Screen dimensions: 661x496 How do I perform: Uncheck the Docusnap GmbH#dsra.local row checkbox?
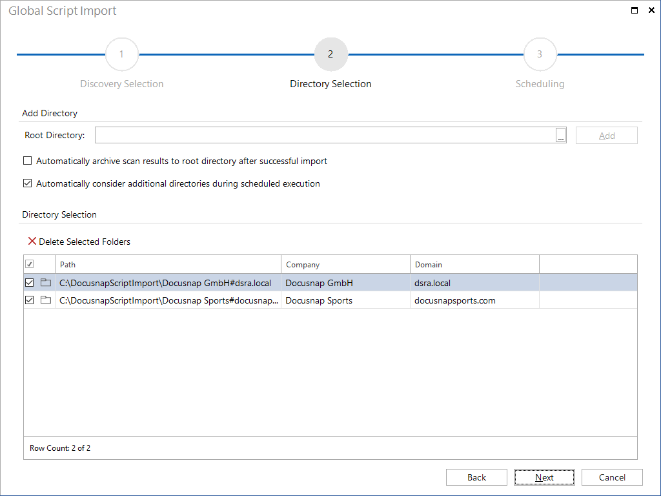(x=30, y=283)
